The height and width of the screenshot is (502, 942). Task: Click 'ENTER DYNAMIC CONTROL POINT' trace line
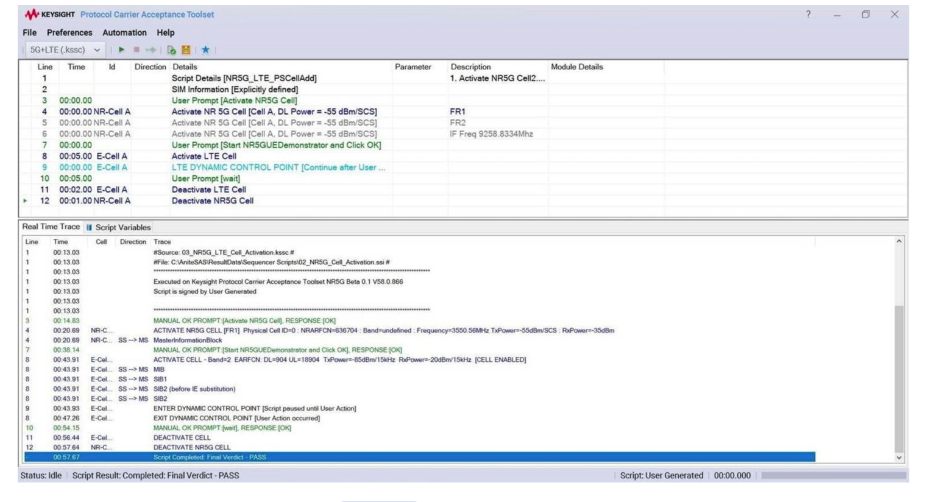[x=255, y=408]
